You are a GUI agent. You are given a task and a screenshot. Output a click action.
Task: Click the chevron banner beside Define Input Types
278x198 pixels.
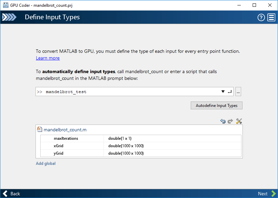(x=9, y=17)
